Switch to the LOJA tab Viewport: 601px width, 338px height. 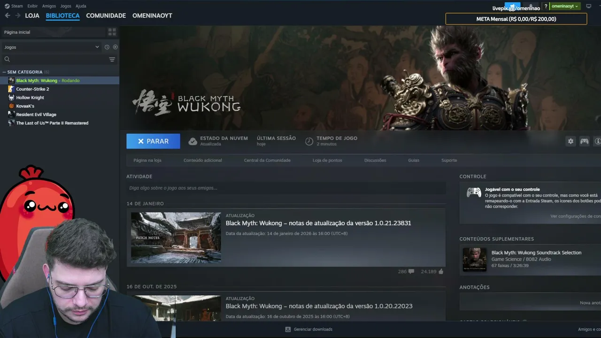click(32, 15)
